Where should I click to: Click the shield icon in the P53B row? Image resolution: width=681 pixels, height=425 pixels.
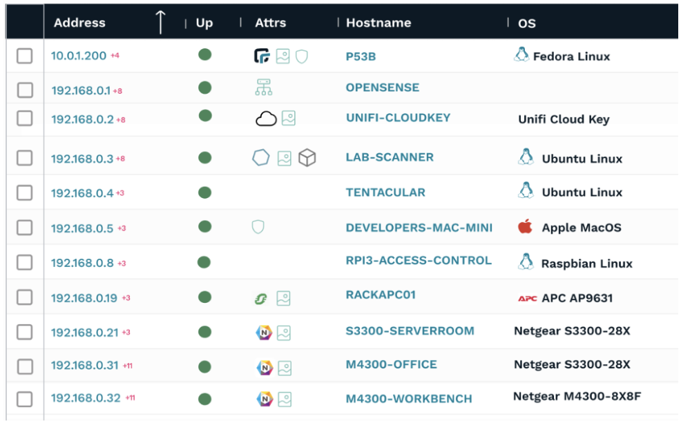coord(302,57)
